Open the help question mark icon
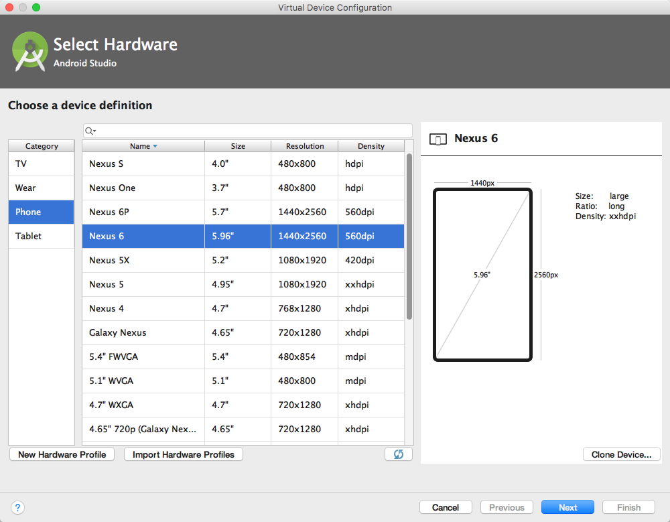This screenshot has height=522, width=670. point(17,507)
